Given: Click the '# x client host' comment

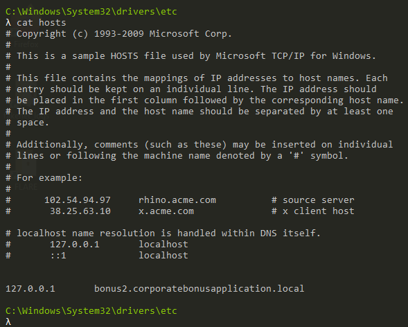Looking at the screenshot, I should pos(313,211).
